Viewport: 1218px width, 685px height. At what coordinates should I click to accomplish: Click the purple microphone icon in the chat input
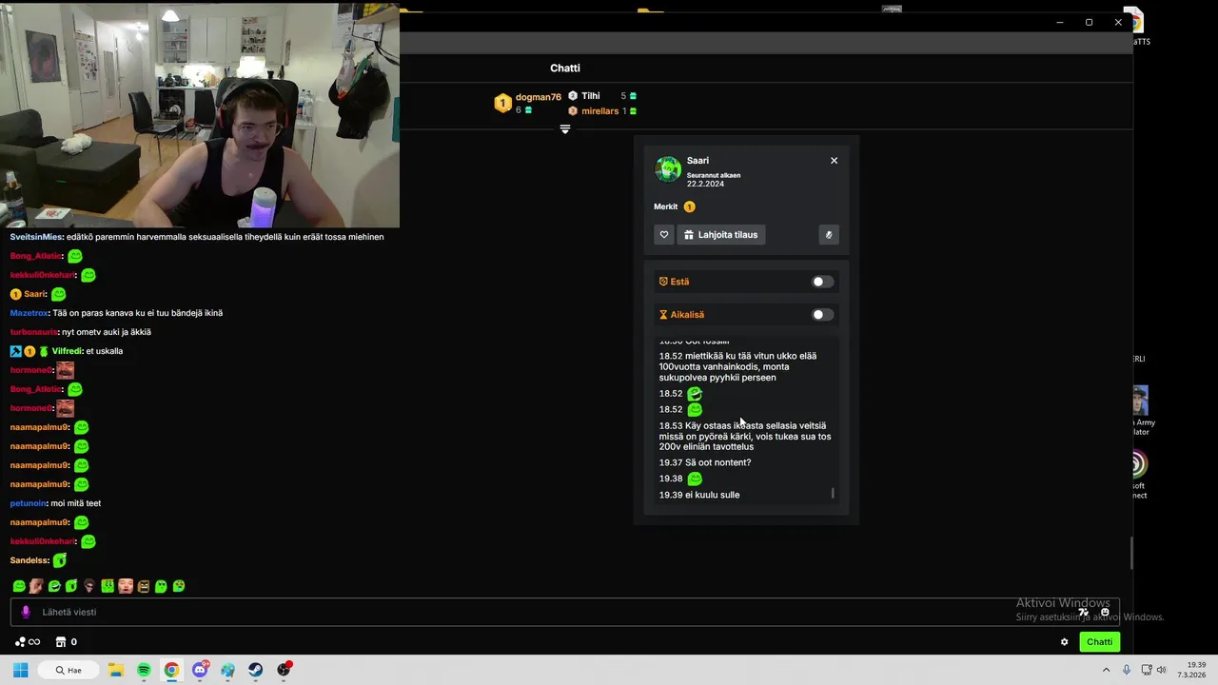click(x=26, y=612)
